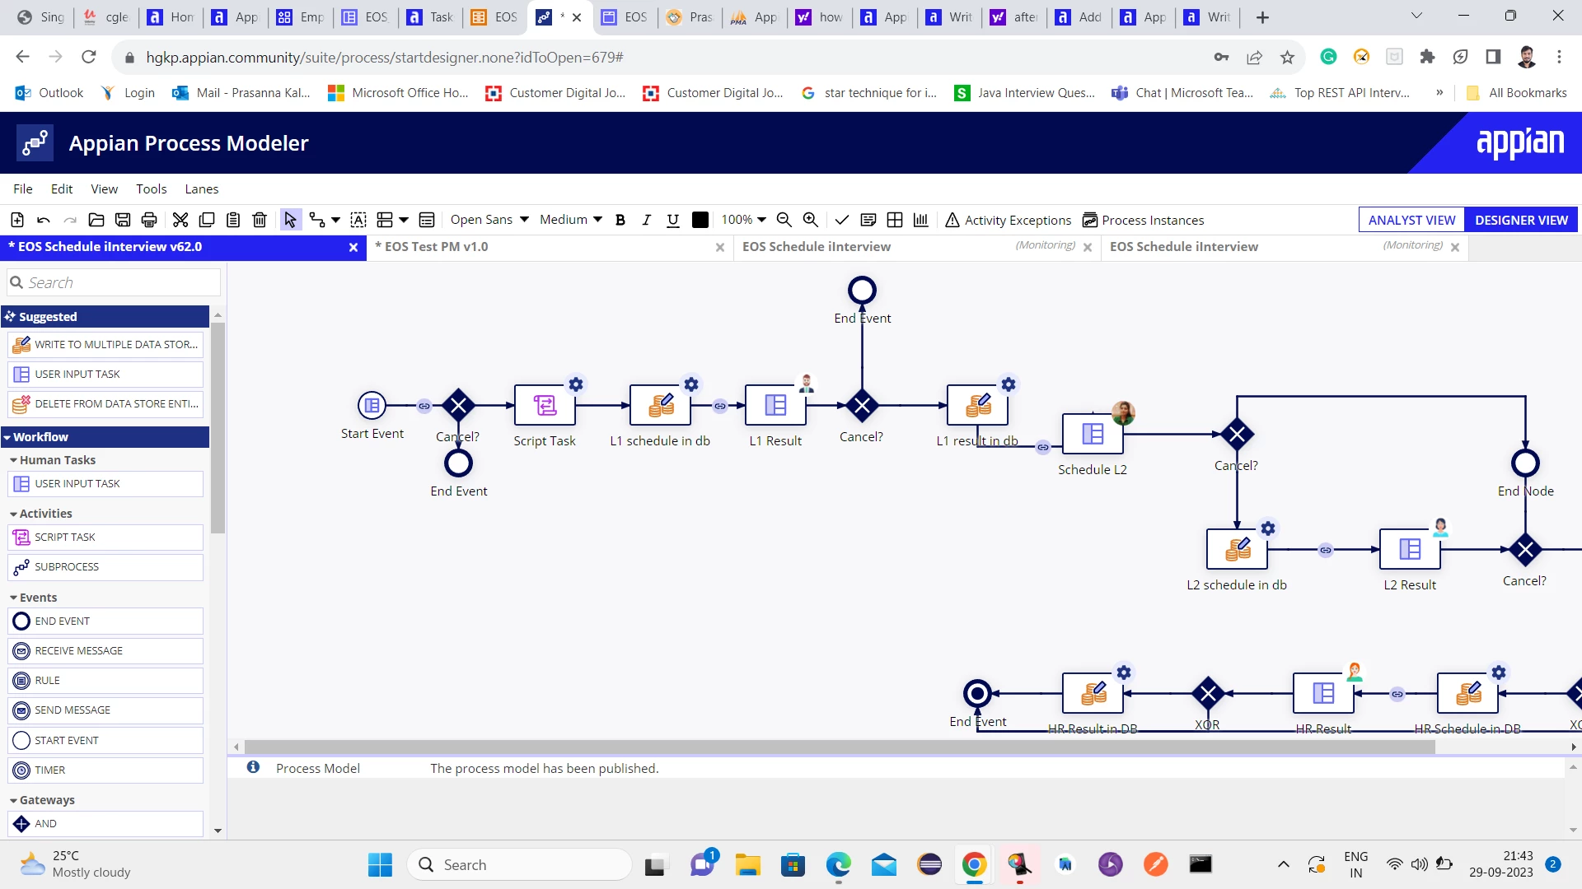The height and width of the screenshot is (889, 1582).
Task: Pick Write to Multiple Data Store palette item
Action: [105, 345]
